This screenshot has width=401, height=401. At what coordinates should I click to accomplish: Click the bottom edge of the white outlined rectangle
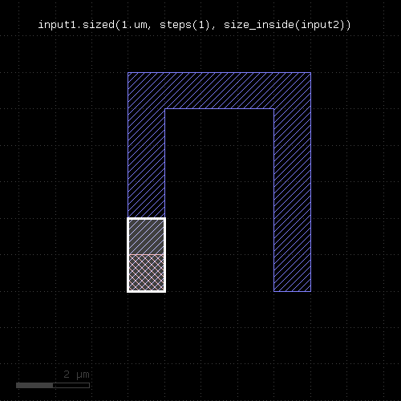click(x=146, y=291)
